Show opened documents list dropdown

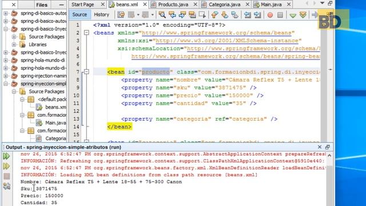(x=322, y=3)
